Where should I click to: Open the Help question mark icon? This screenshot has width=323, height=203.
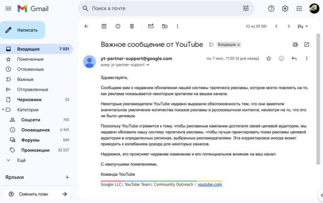point(271,9)
